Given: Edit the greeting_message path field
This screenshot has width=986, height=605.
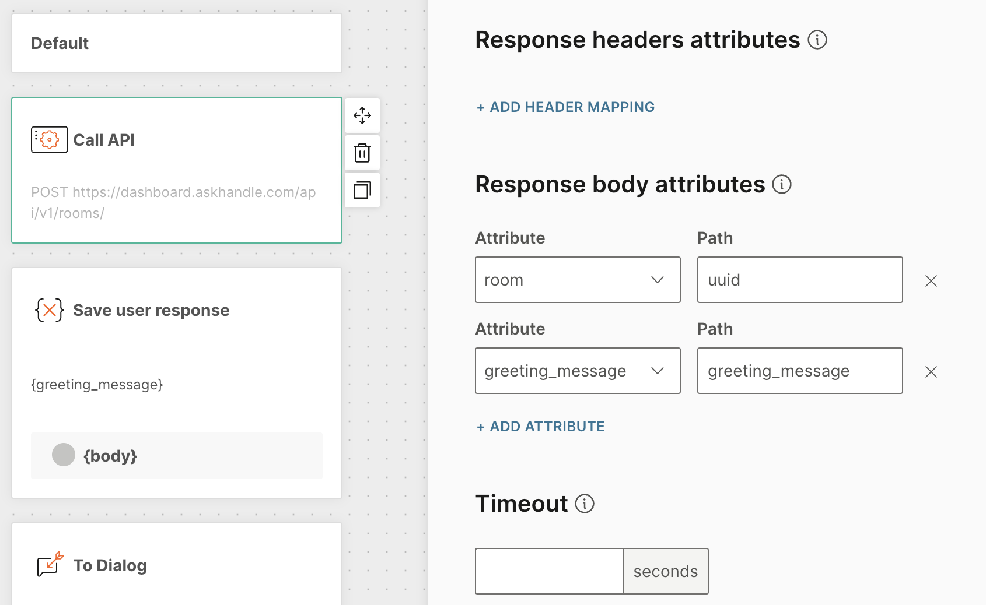Looking at the screenshot, I should 799,371.
